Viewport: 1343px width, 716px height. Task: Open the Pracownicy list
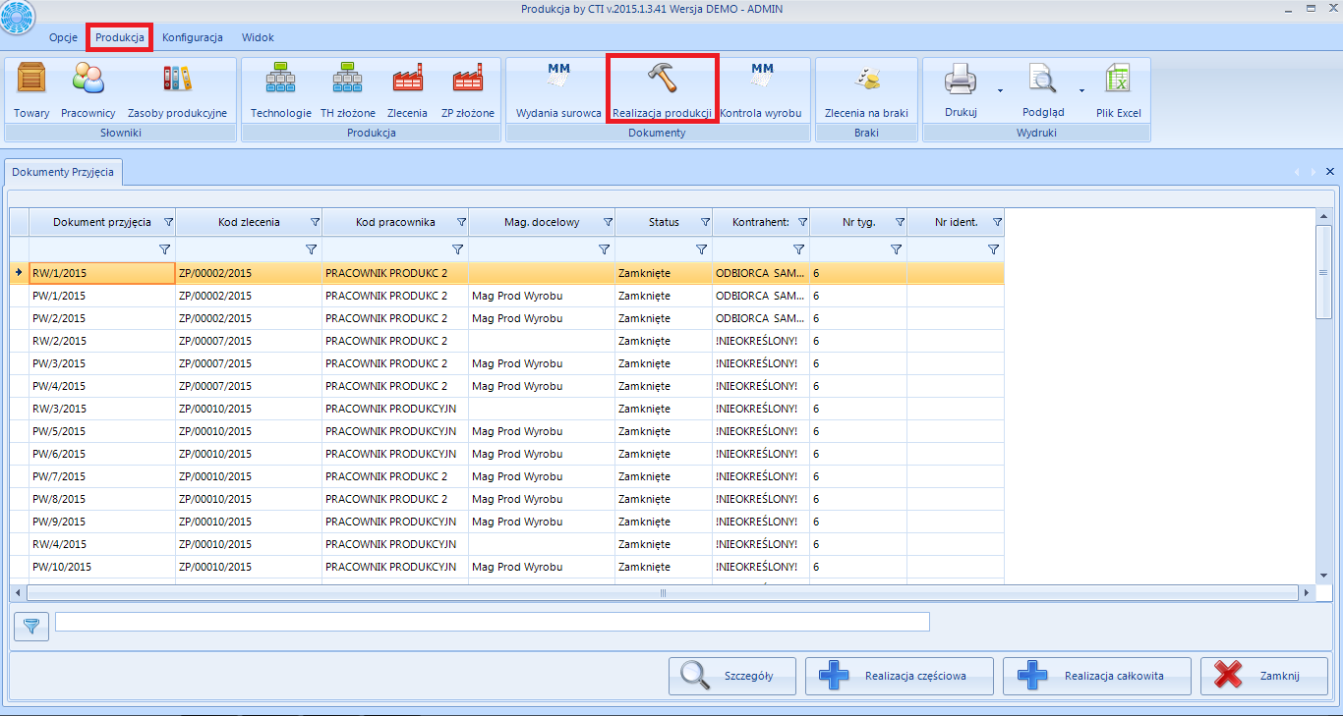coord(88,89)
